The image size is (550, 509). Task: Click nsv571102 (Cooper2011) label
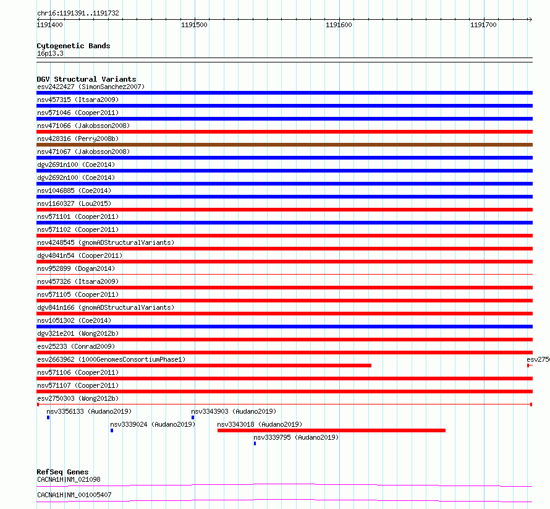click(78, 229)
